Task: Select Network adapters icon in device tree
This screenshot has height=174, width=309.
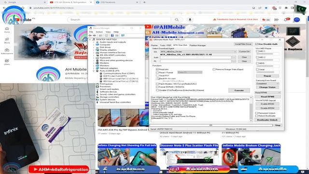Action: coord(98,68)
